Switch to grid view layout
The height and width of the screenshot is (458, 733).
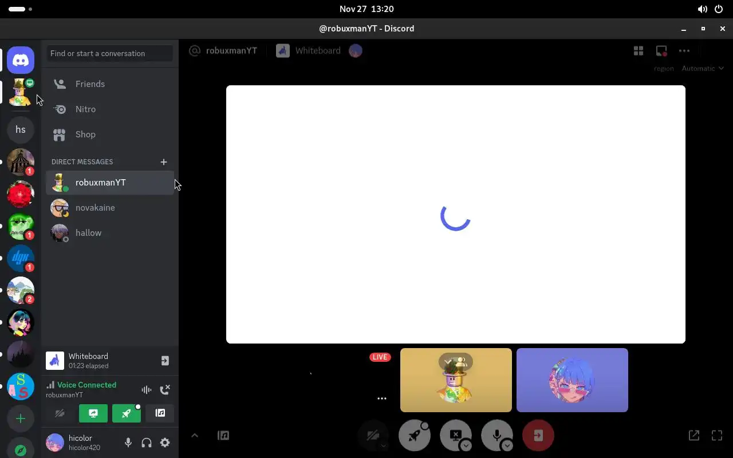639,51
